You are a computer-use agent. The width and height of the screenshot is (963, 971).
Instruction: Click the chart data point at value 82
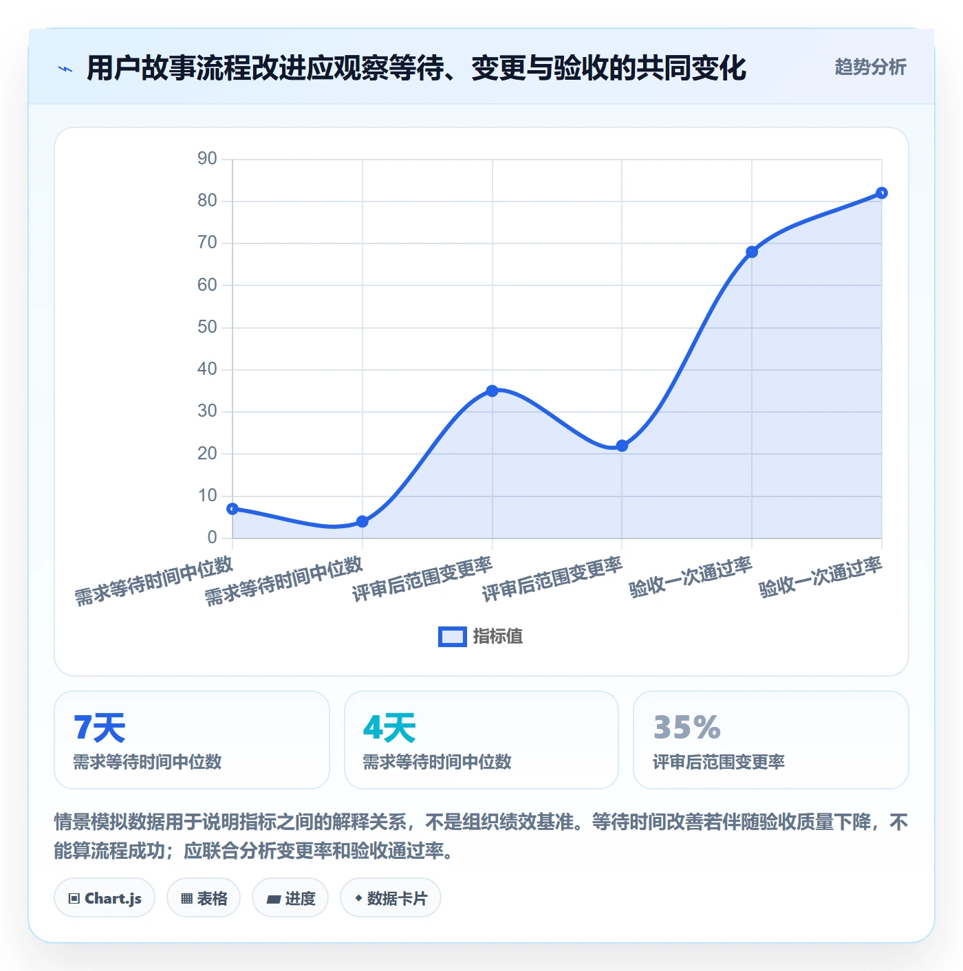point(882,193)
